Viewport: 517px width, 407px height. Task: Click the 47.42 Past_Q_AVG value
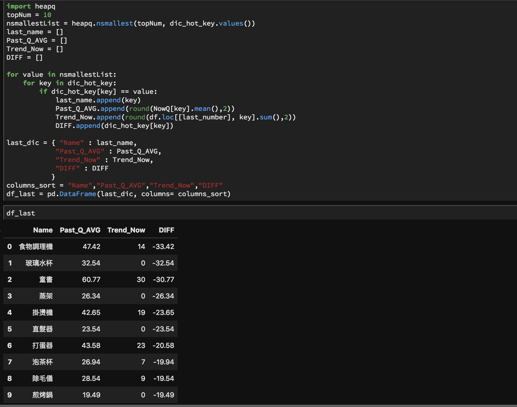click(x=91, y=246)
